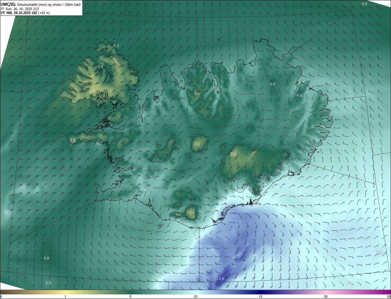Click the 7.3 value label on the map
Viewport: 391px width, 299px height.
coord(141,115)
